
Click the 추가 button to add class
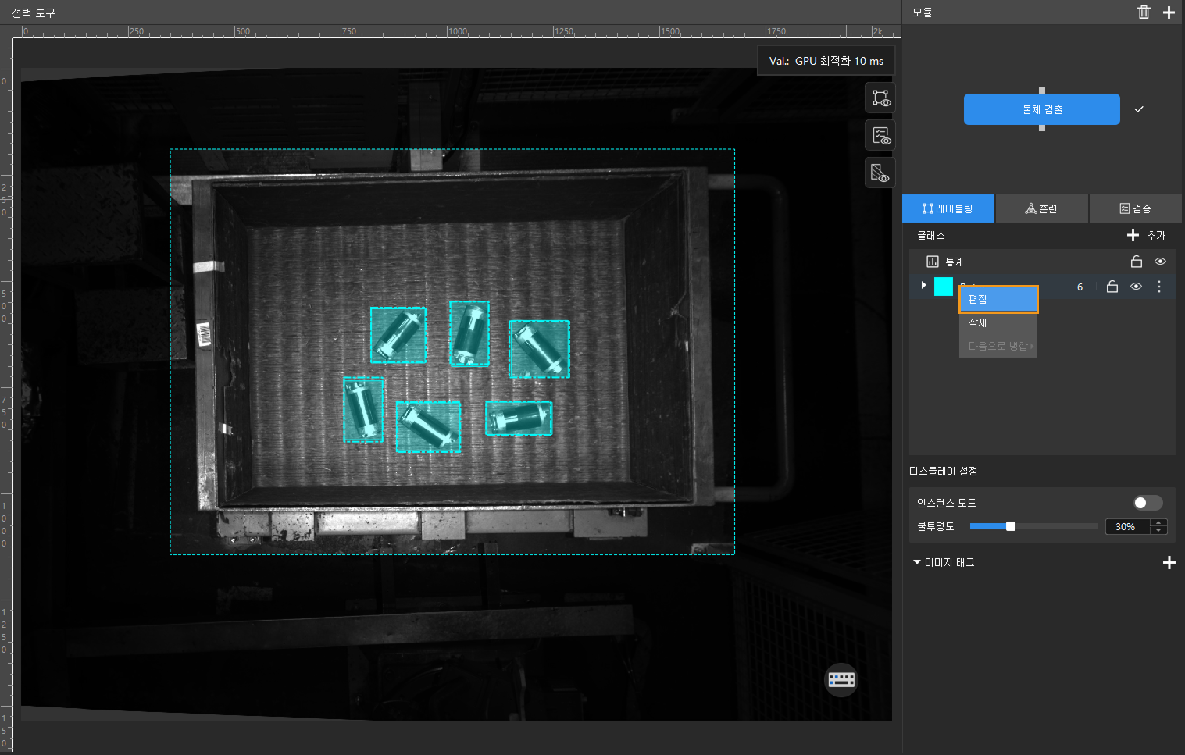coord(1146,235)
